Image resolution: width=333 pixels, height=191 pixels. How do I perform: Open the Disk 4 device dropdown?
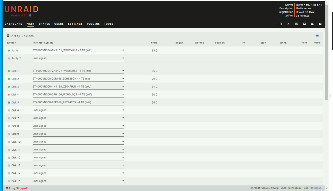[78, 95]
